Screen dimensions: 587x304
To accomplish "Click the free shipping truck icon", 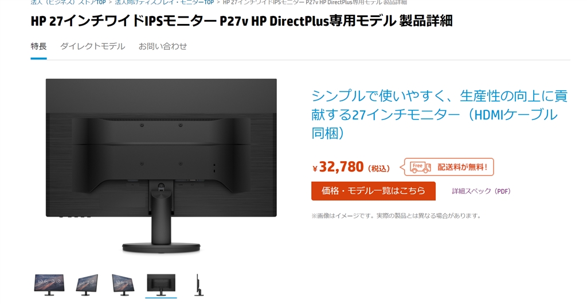I will click(x=420, y=167).
